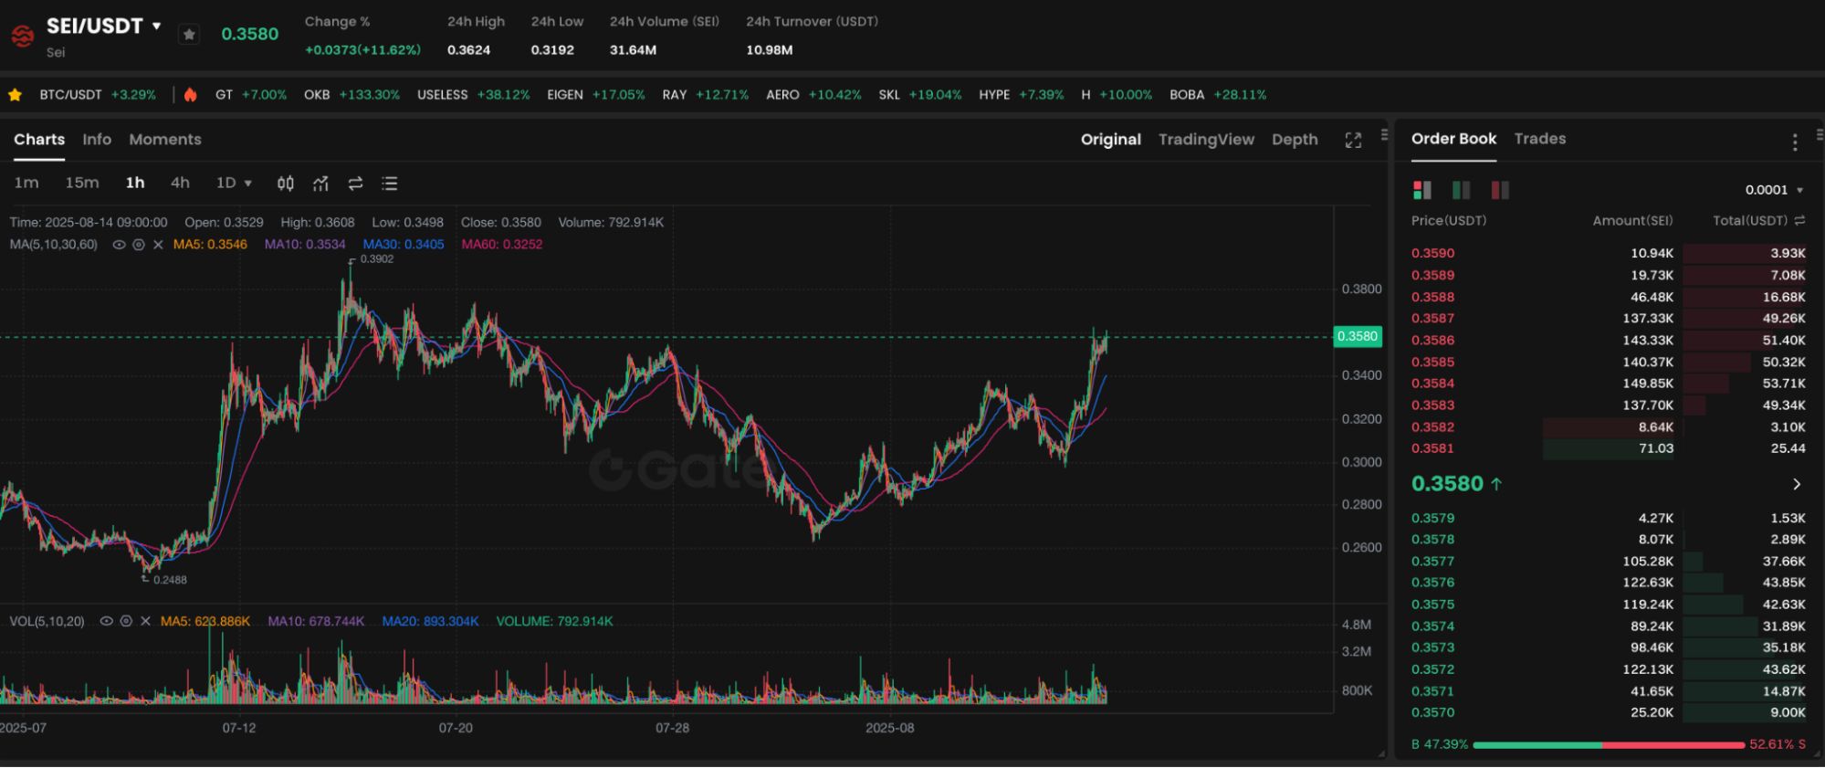Screen dimensions: 1825x768
Task: Click the hot flame icon in ticker bar
Action: click(190, 95)
